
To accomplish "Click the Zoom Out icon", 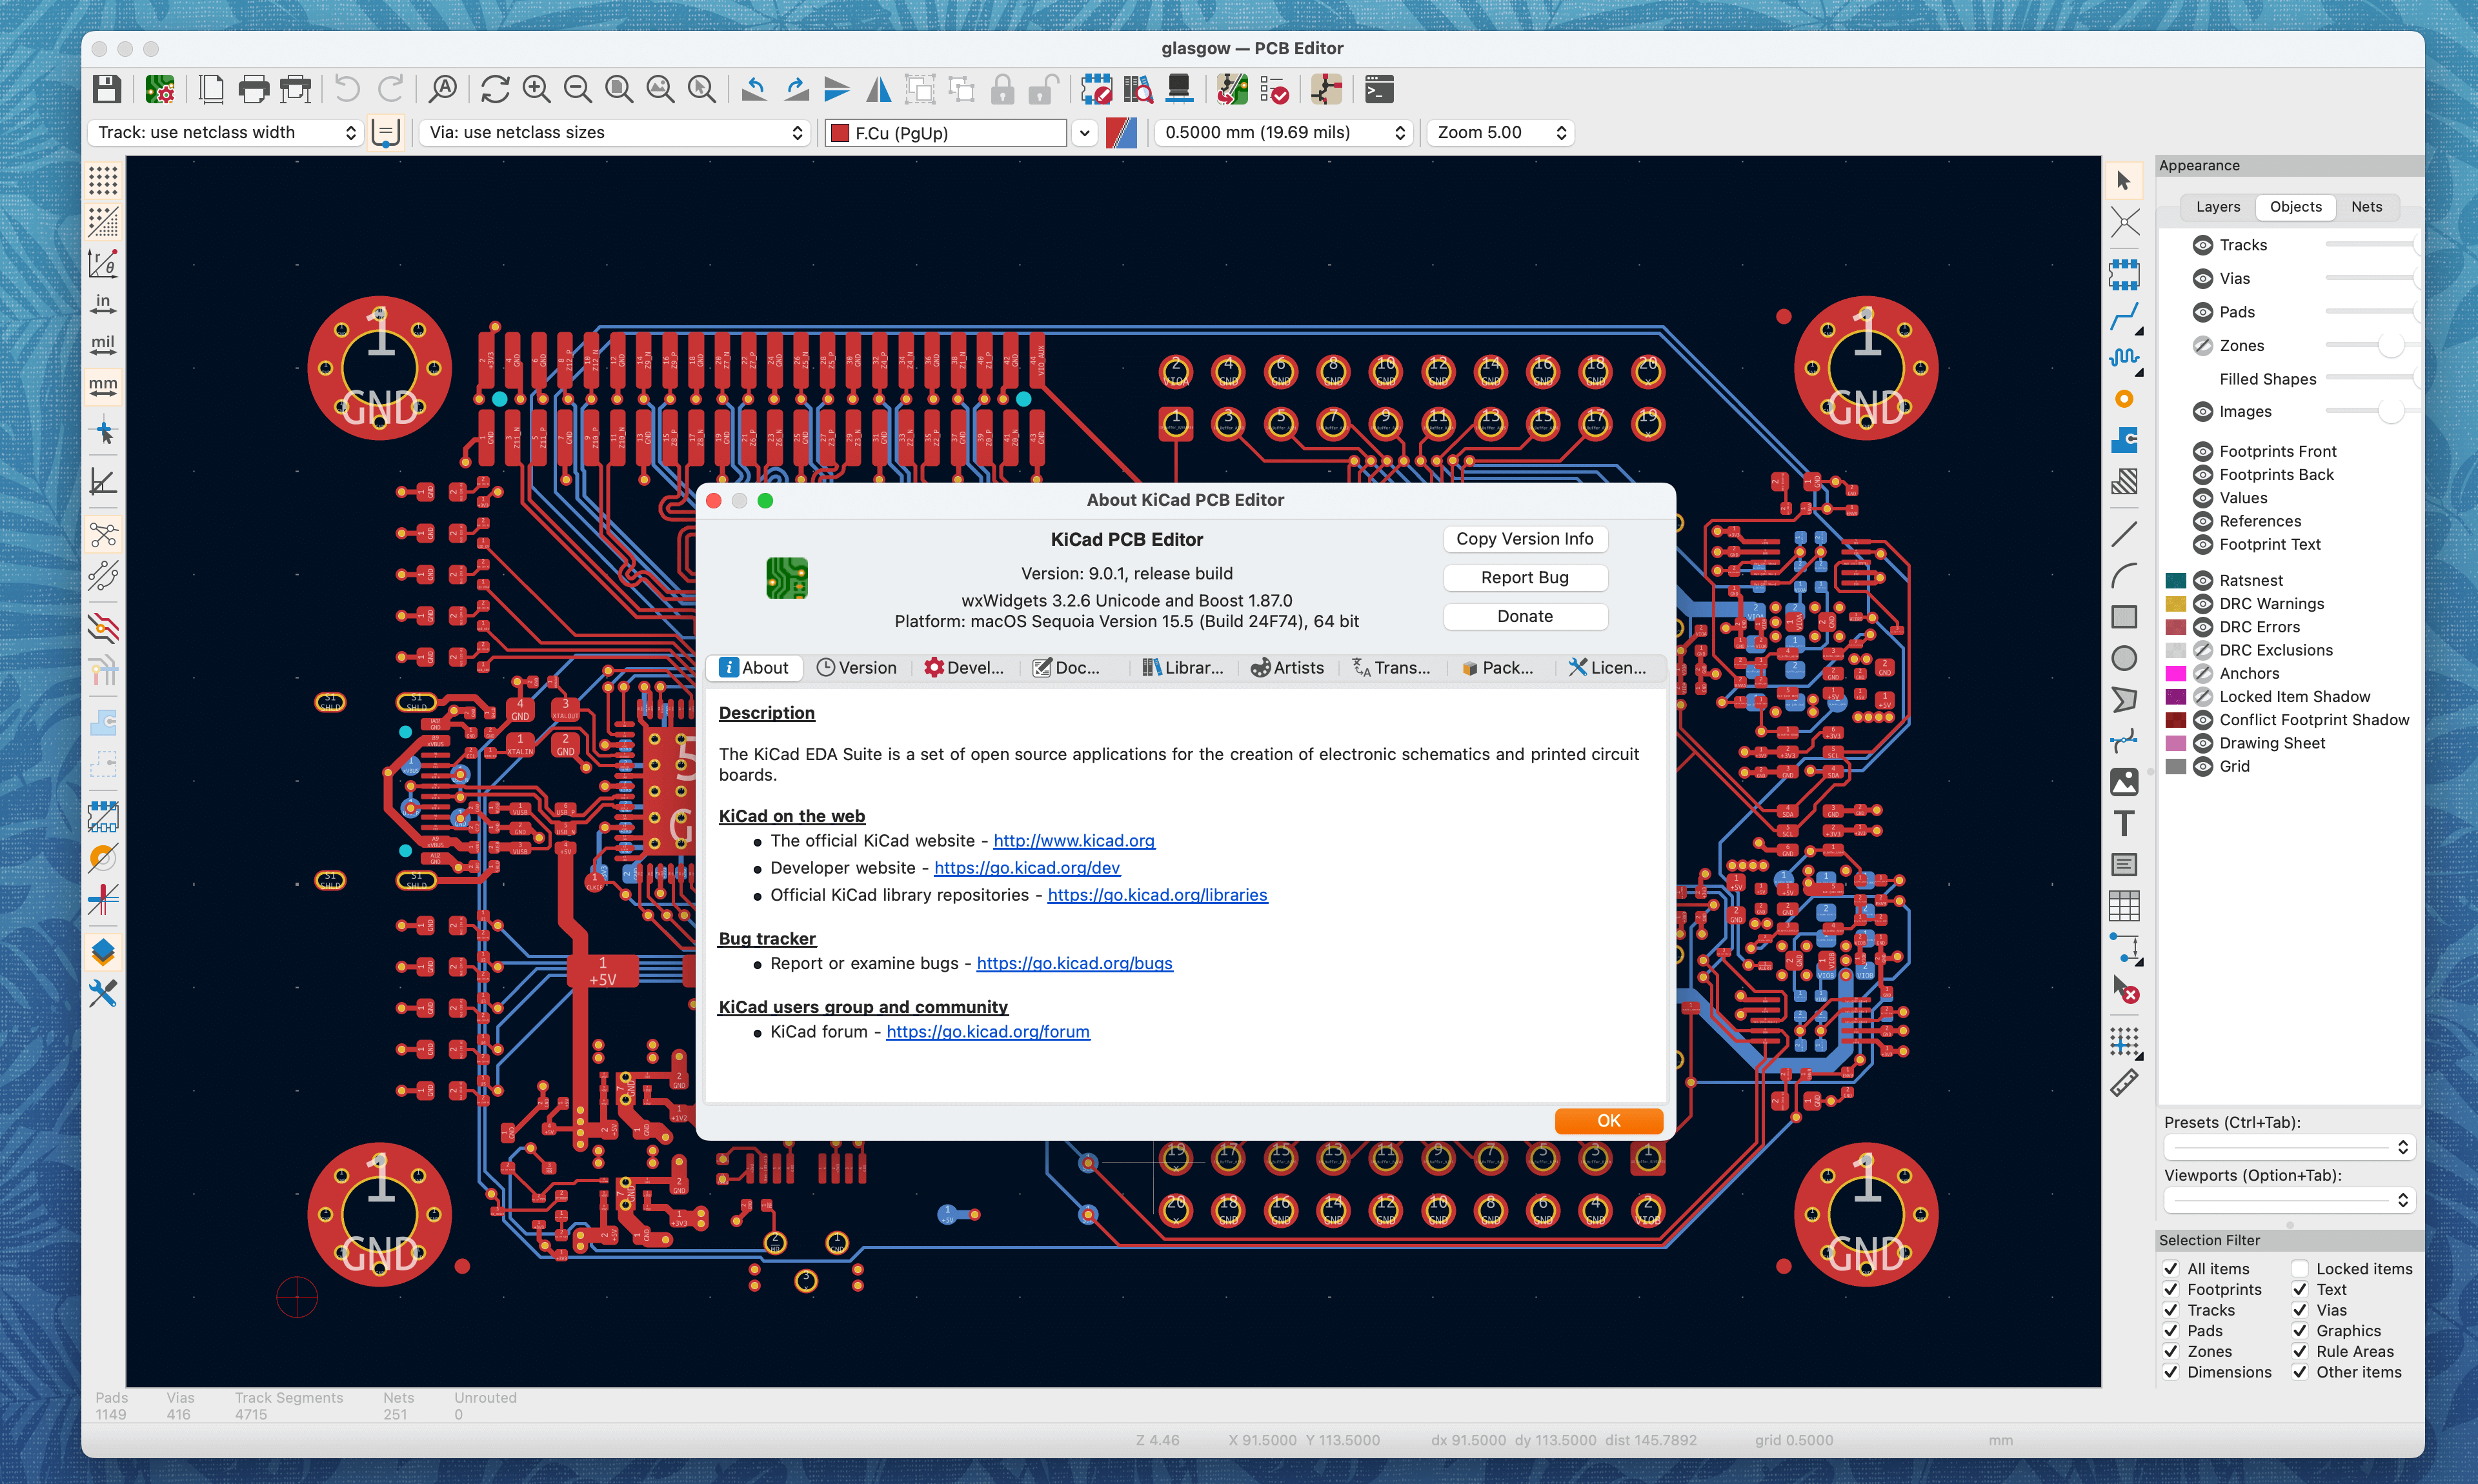I will coord(578,90).
